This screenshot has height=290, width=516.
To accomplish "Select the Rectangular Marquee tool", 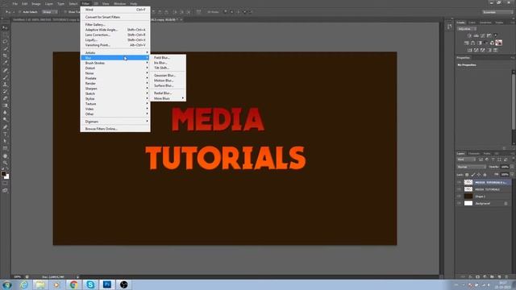I will (5, 35).
